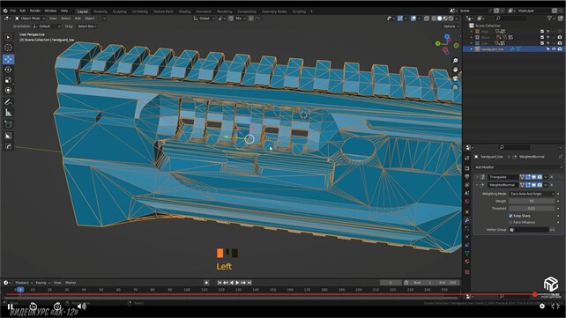The image size is (566, 318).
Task: Switch to the Shading workspace tab
Action: point(184,11)
